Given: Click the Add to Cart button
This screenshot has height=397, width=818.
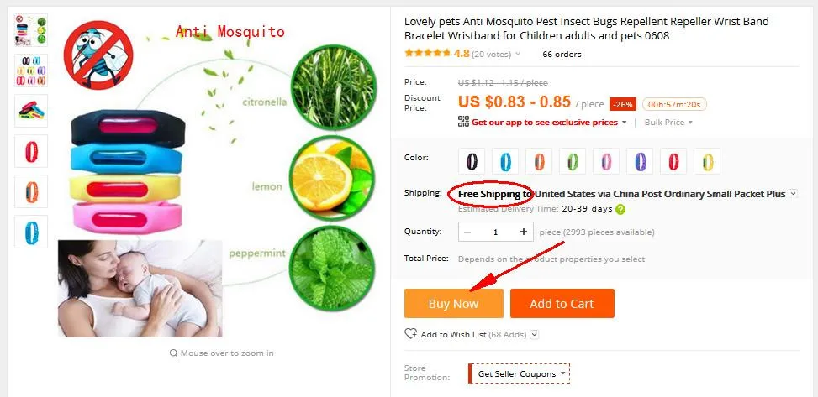Looking at the screenshot, I should (x=562, y=304).
